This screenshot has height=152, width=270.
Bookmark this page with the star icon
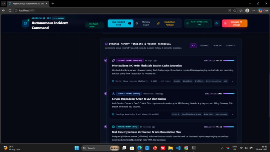click(235, 10)
